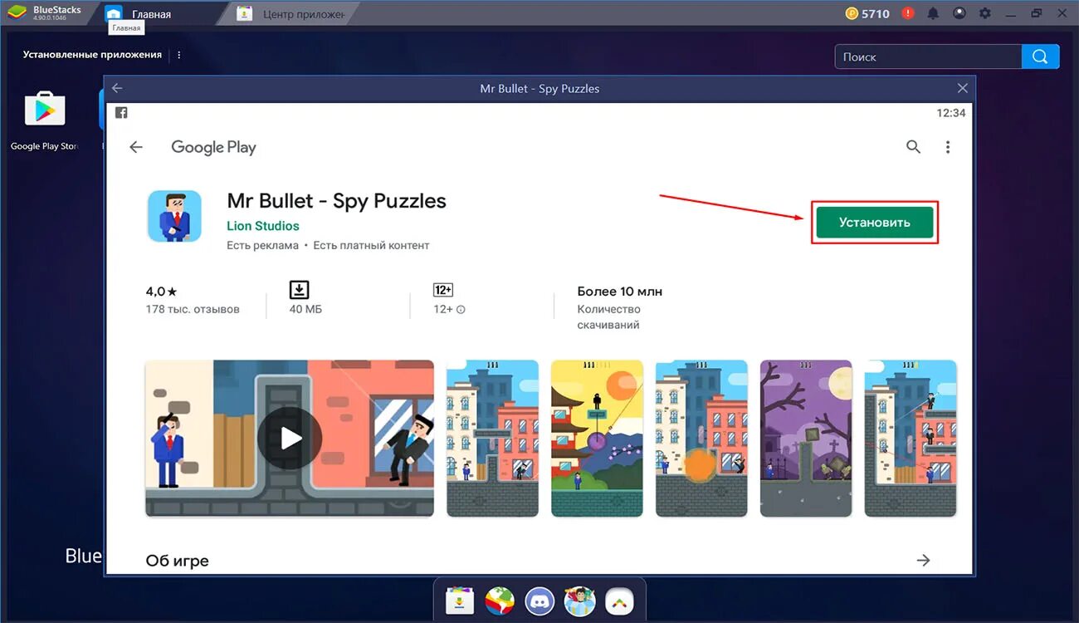Open BlueStacks settings gear
Image resolution: width=1079 pixels, height=623 pixels.
pyautogui.click(x=985, y=13)
